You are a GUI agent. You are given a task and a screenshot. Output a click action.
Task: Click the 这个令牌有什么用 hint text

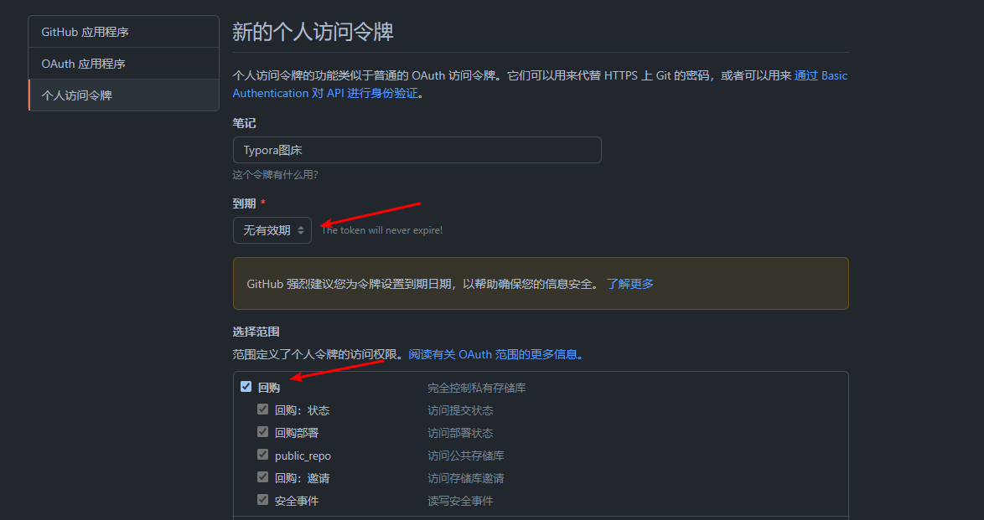274,174
